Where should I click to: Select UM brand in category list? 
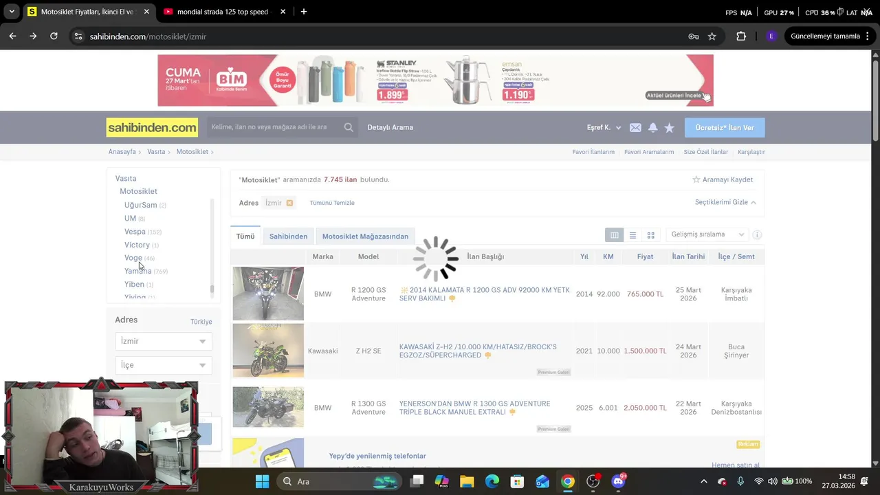tap(130, 219)
